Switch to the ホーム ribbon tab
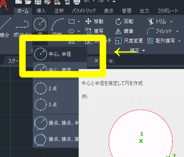Image resolution: width=184 pixels, height=157 pixels. tap(23, 11)
